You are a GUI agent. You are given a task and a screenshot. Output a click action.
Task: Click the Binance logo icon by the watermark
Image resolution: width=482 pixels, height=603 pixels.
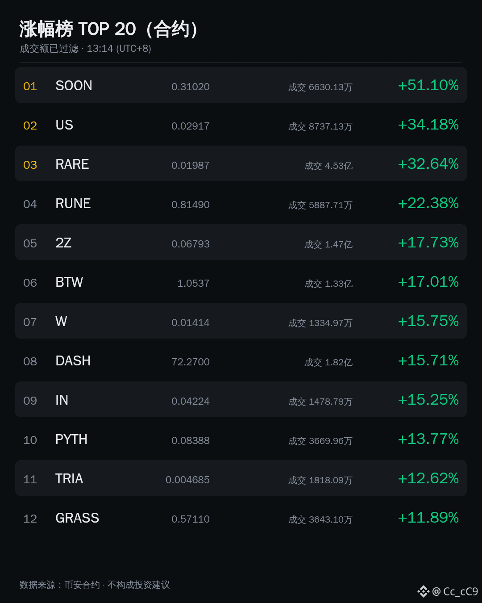coord(423,591)
